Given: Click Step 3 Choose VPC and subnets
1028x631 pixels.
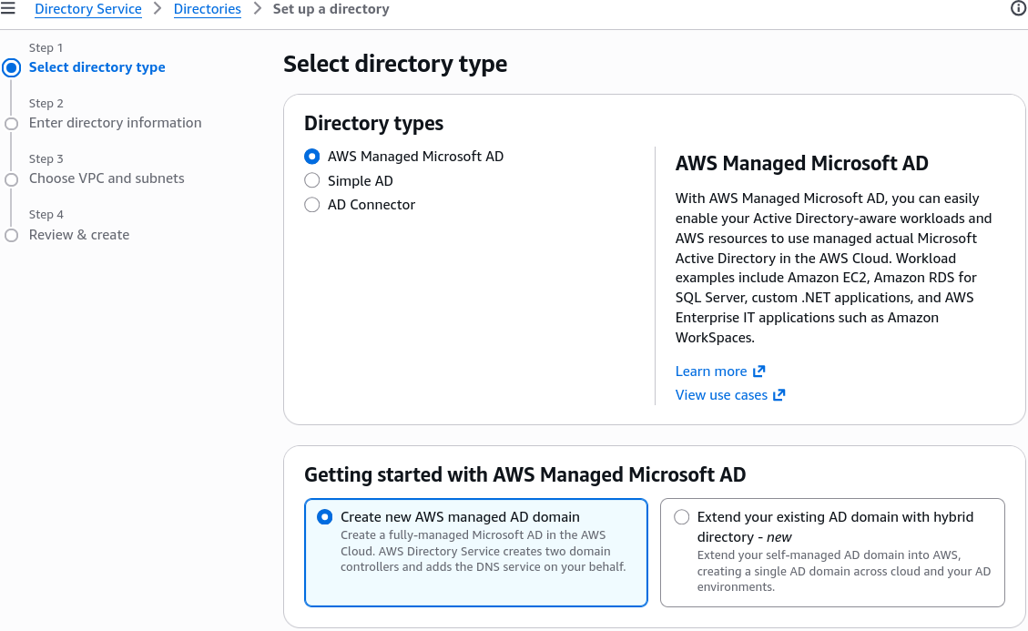Looking at the screenshot, I should [x=107, y=178].
